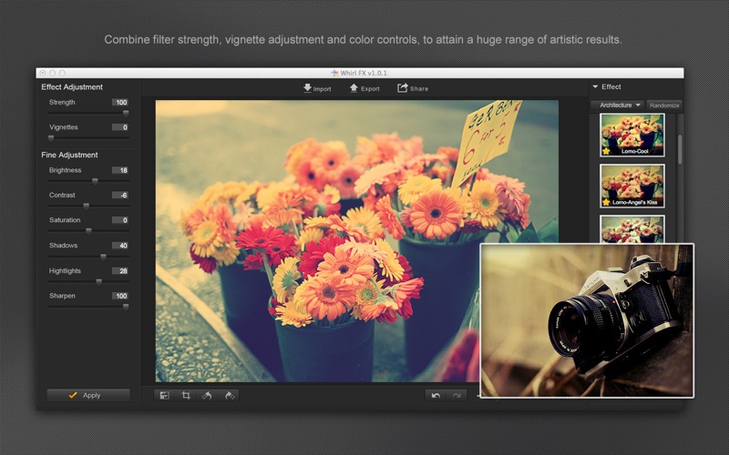
Task: Toggle favorite star on Lomo-Angel's Kiss effect
Action: pos(606,202)
